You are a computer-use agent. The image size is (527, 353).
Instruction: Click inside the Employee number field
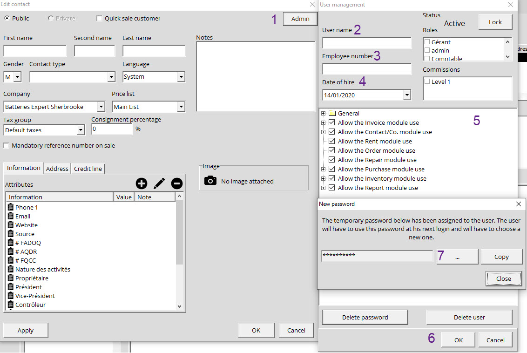coord(366,68)
